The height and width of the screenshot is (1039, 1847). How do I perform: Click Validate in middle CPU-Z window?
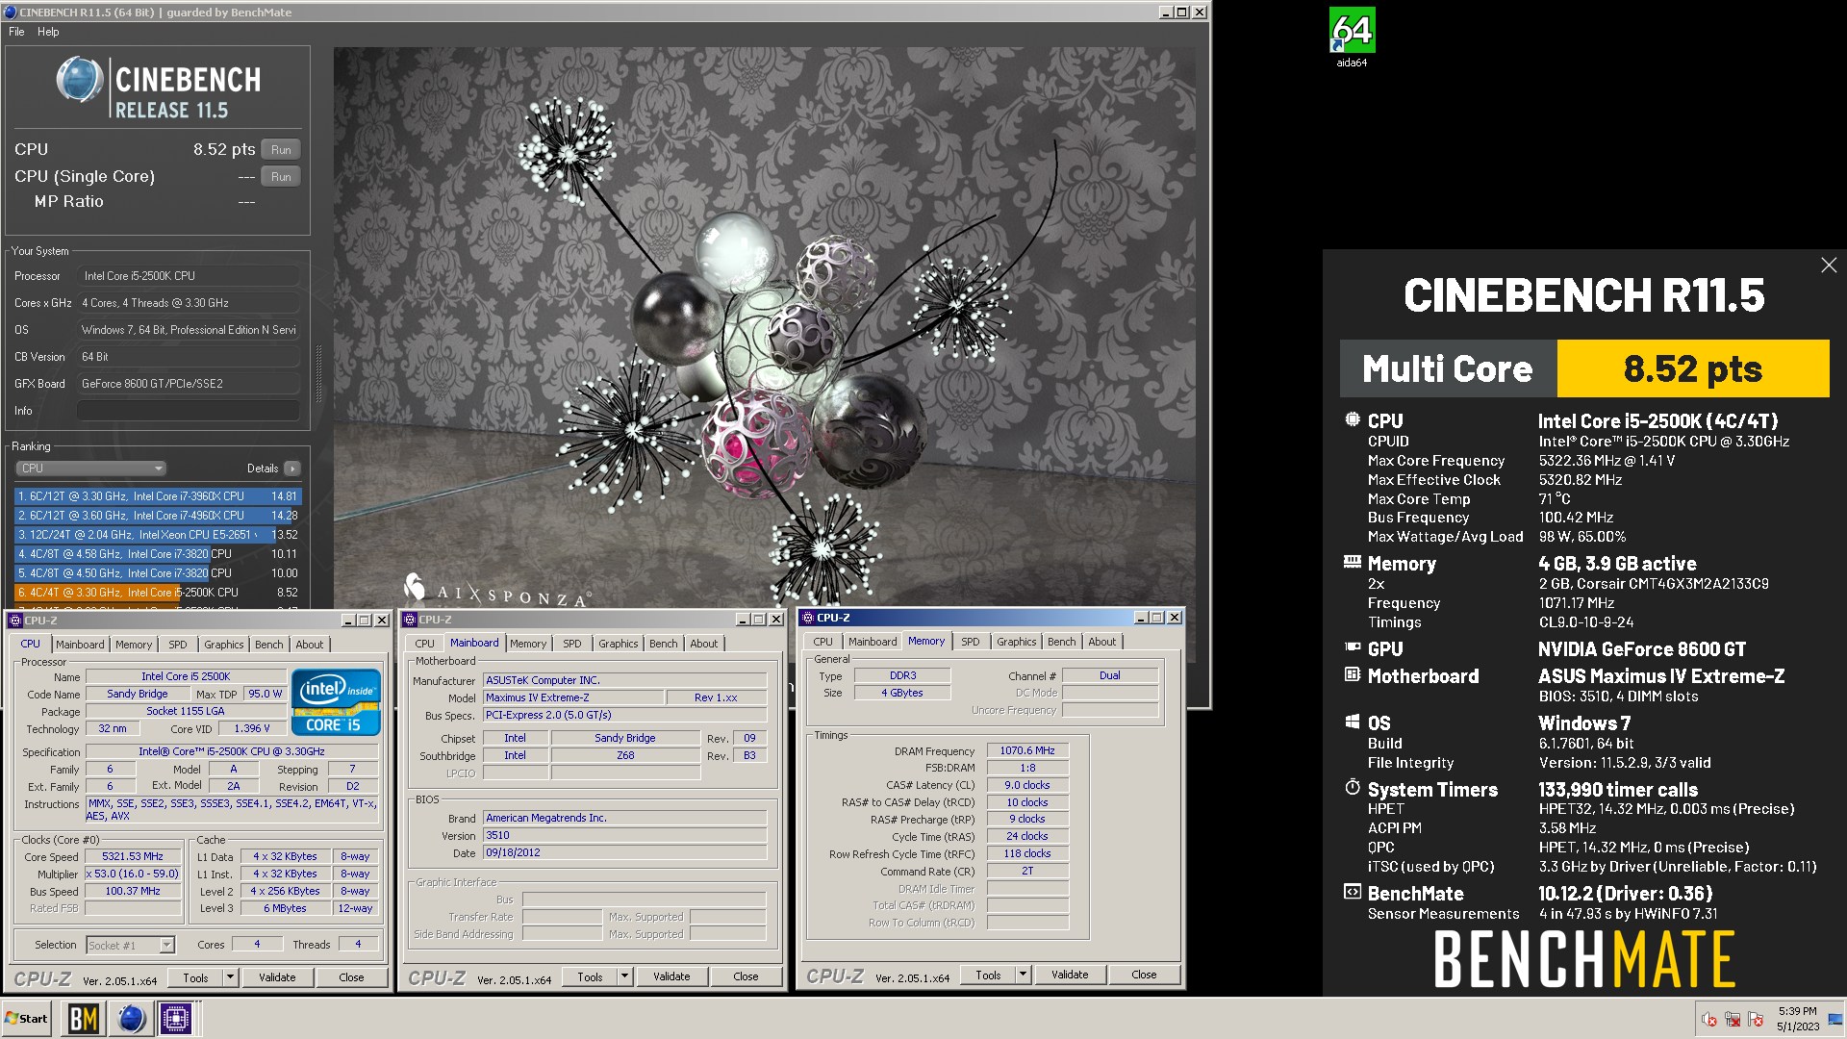click(x=671, y=976)
